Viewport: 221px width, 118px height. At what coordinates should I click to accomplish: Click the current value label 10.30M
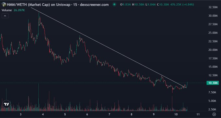[213, 83]
